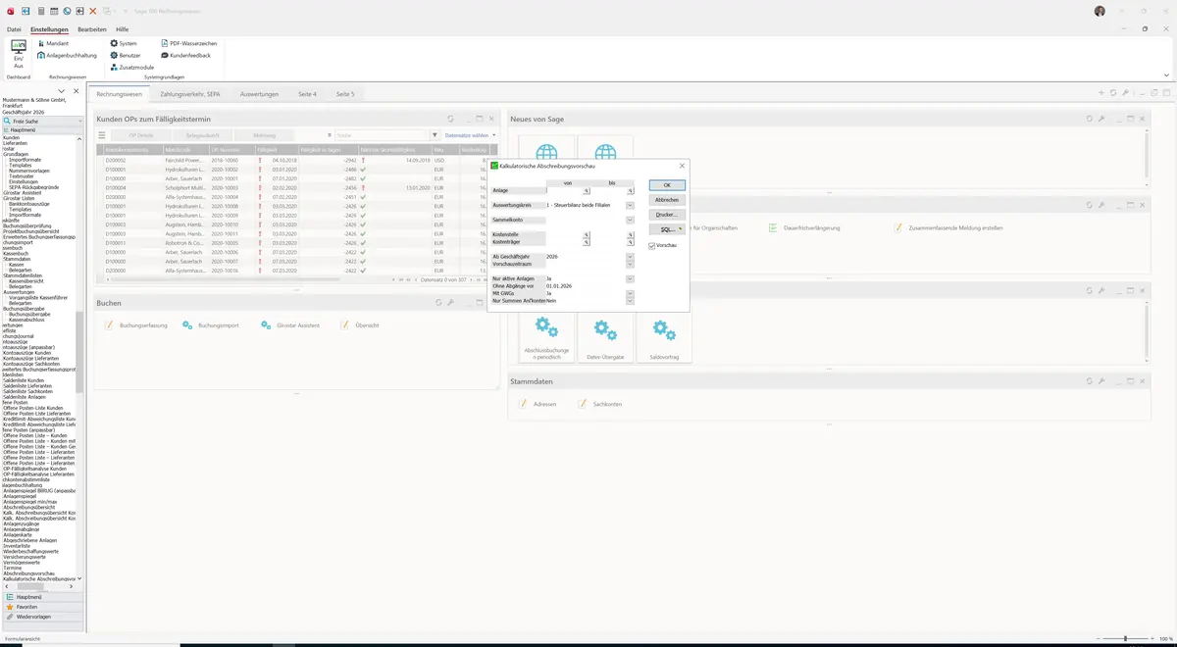Open Mandant settings in the ribbon
The image size is (1177, 647).
(53, 44)
